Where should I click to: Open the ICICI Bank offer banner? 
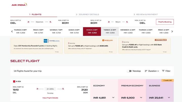pos(144,46)
